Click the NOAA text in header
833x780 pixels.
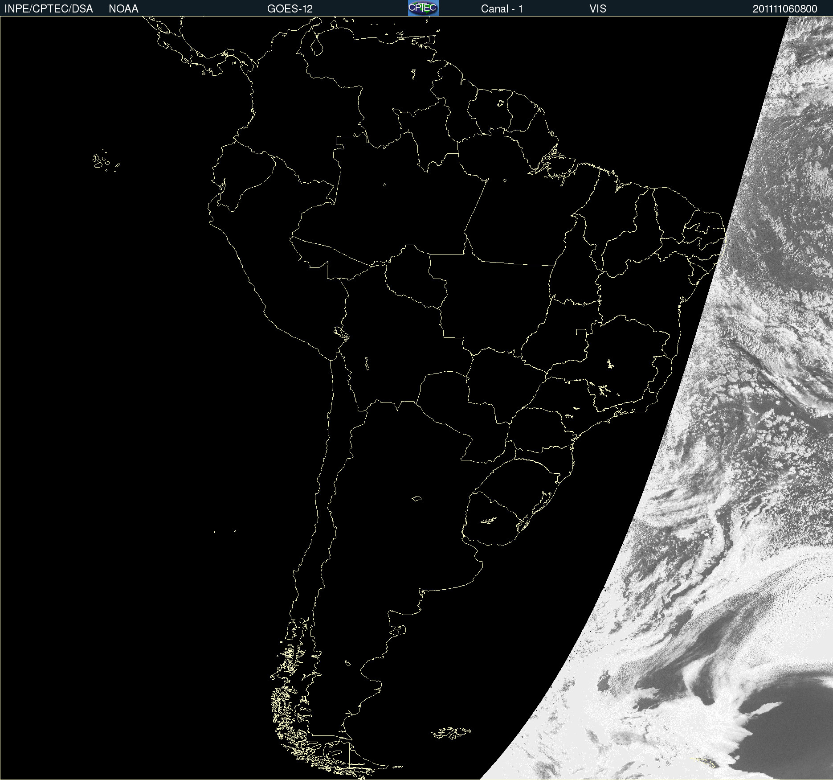click(123, 9)
